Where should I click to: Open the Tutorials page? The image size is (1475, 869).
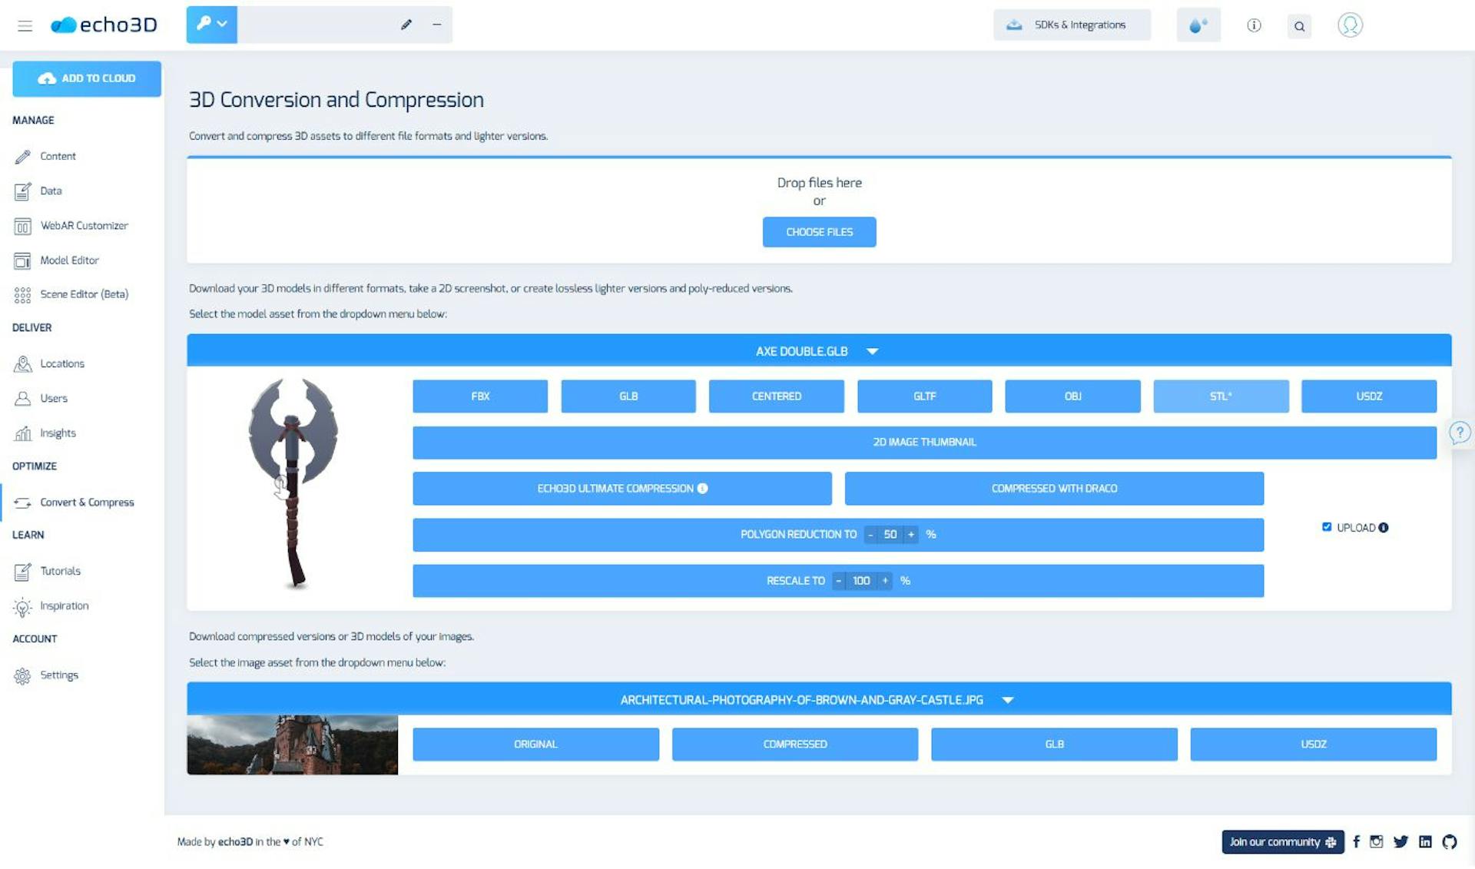[x=60, y=571]
